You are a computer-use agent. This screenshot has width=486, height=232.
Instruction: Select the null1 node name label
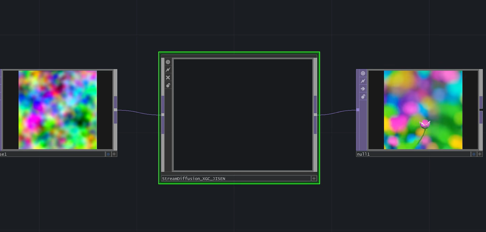(x=363, y=154)
